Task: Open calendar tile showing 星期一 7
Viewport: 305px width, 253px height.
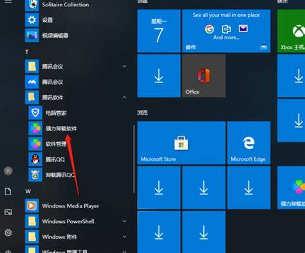Action: point(159,31)
